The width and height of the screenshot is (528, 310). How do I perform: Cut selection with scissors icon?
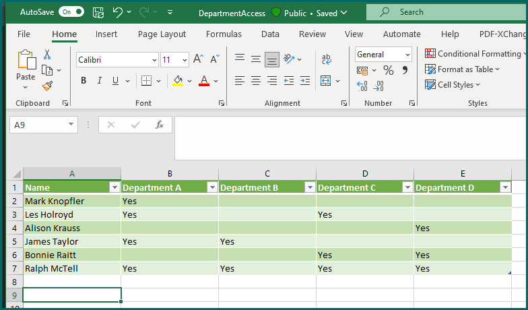point(47,54)
